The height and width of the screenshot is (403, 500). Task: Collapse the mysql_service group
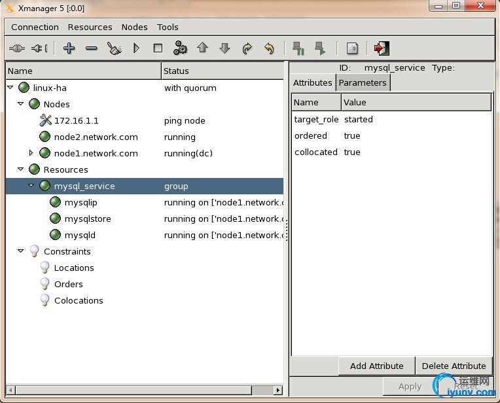31,185
